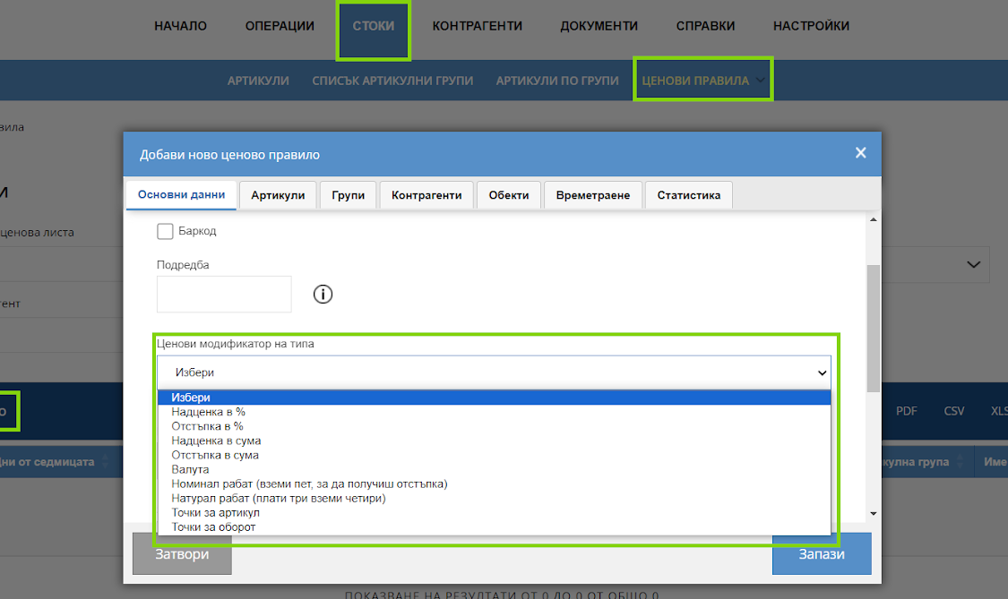Toggle the Баркод checkbox

point(165,231)
